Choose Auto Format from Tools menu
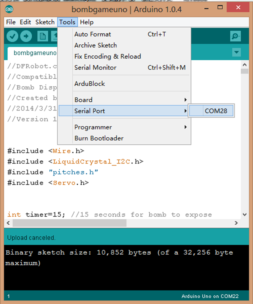This screenshot has width=253, height=304. pos(124,34)
